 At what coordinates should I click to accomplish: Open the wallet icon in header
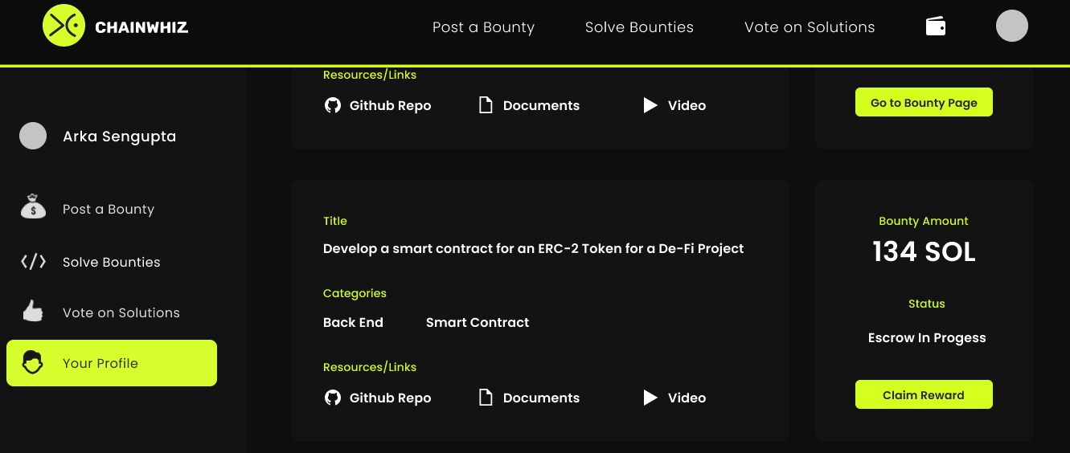point(936,27)
